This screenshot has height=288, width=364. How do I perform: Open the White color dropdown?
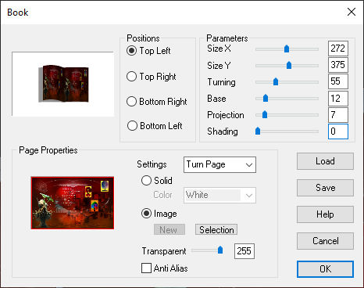pyautogui.click(x=219, y=195)
